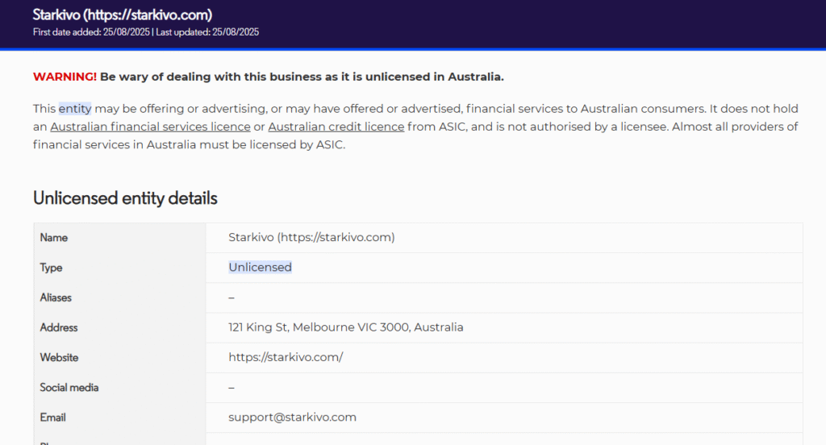Click the Type row label
Screen dimensions: 826x445
pyautogui.click(x=51, y=268)
